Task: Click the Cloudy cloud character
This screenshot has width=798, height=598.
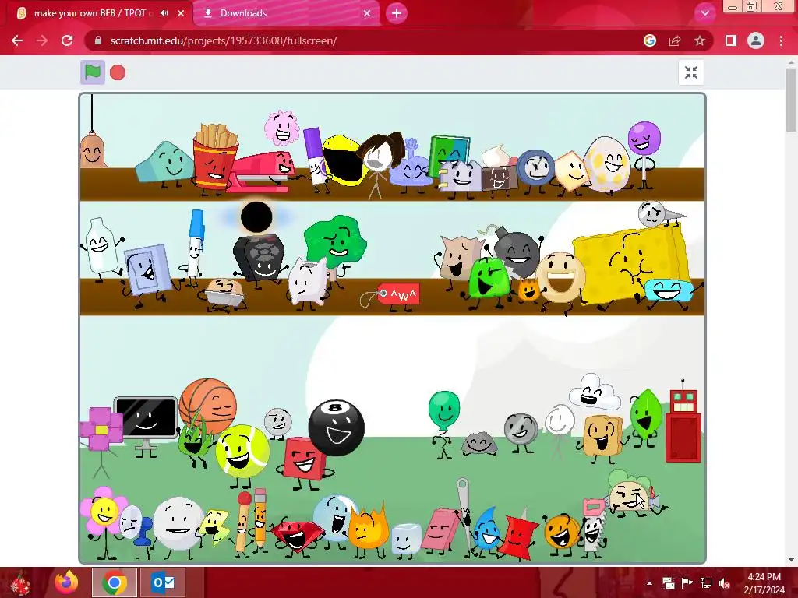Action: click(x=594, y=392)
